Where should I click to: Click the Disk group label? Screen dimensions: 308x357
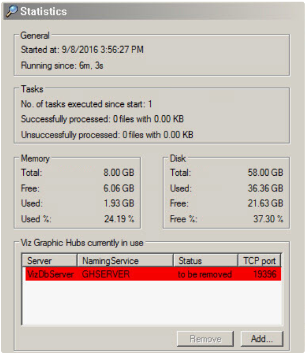pos(178,159)
